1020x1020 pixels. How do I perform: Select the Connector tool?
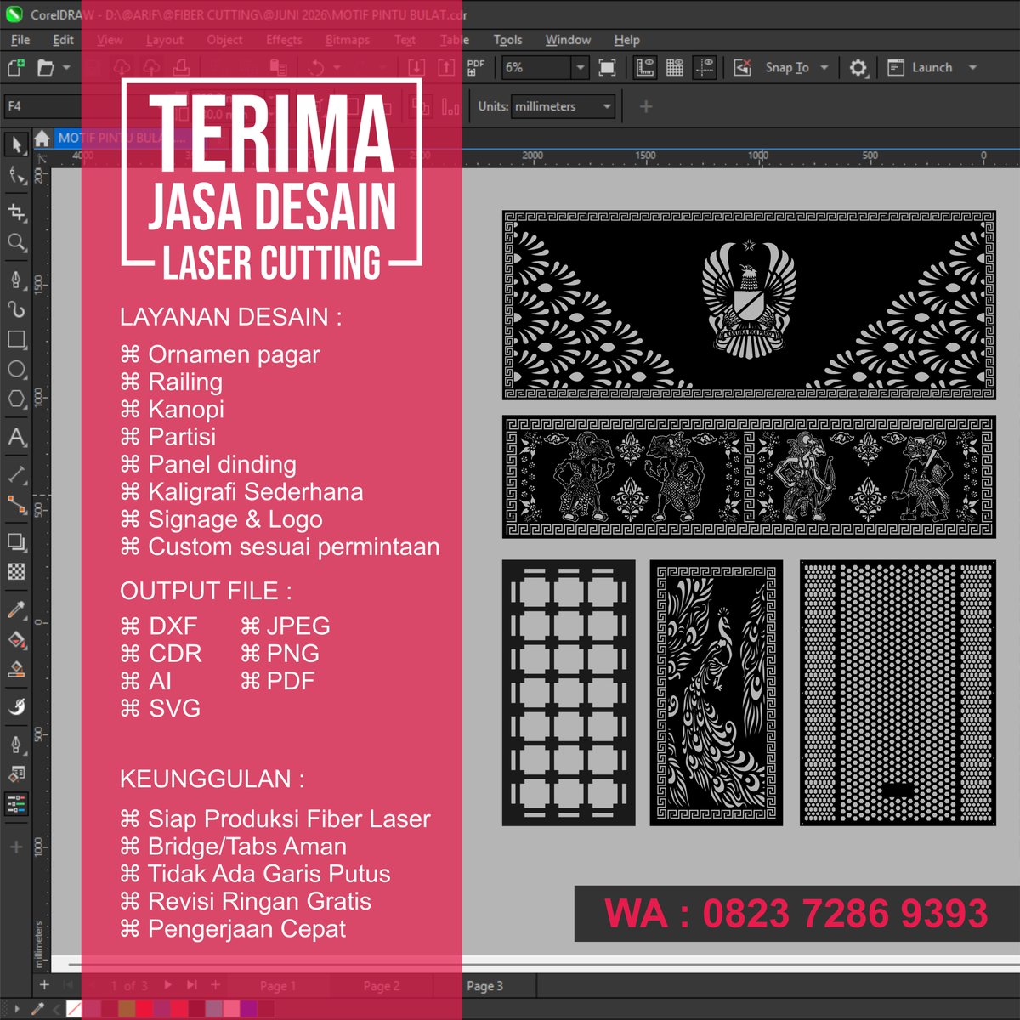pyautogui.click(x=16, y=505)
